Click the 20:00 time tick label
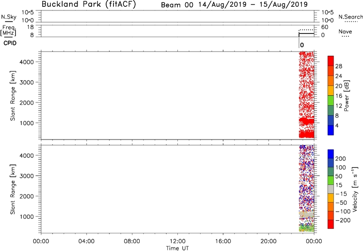The height and width of the screenshot is (251, 363). pos(269,241)
